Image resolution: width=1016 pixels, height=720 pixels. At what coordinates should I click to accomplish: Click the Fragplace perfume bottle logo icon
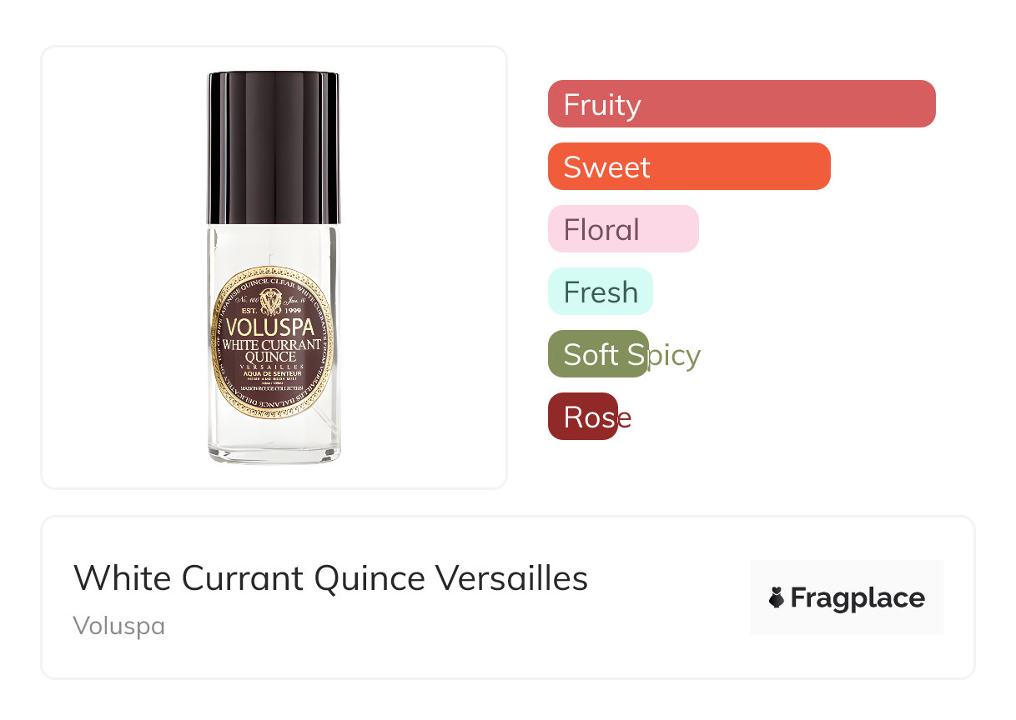(777, 597)
